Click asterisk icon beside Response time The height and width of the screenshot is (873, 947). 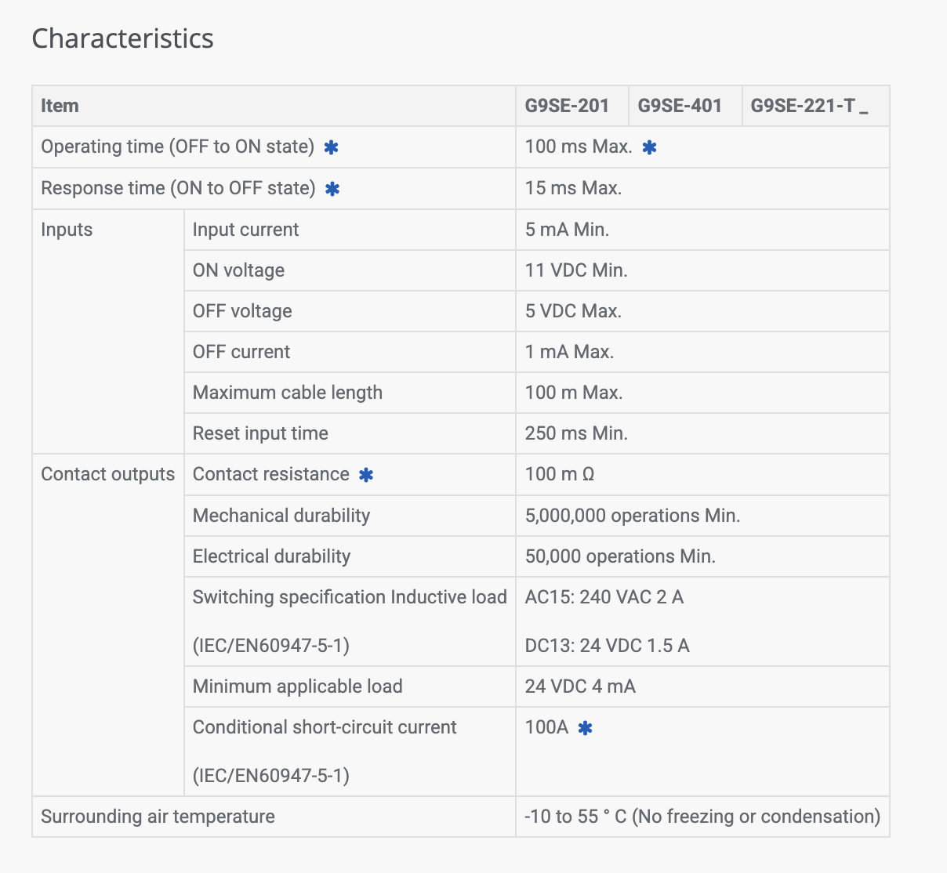(332, 189)
